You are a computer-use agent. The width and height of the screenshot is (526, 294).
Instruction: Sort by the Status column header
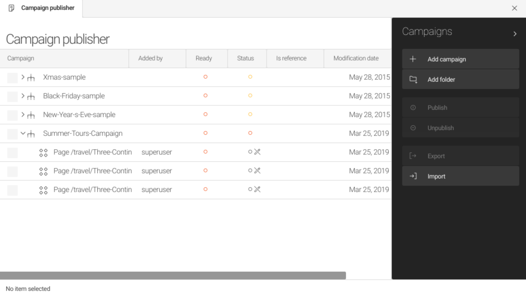247,58
